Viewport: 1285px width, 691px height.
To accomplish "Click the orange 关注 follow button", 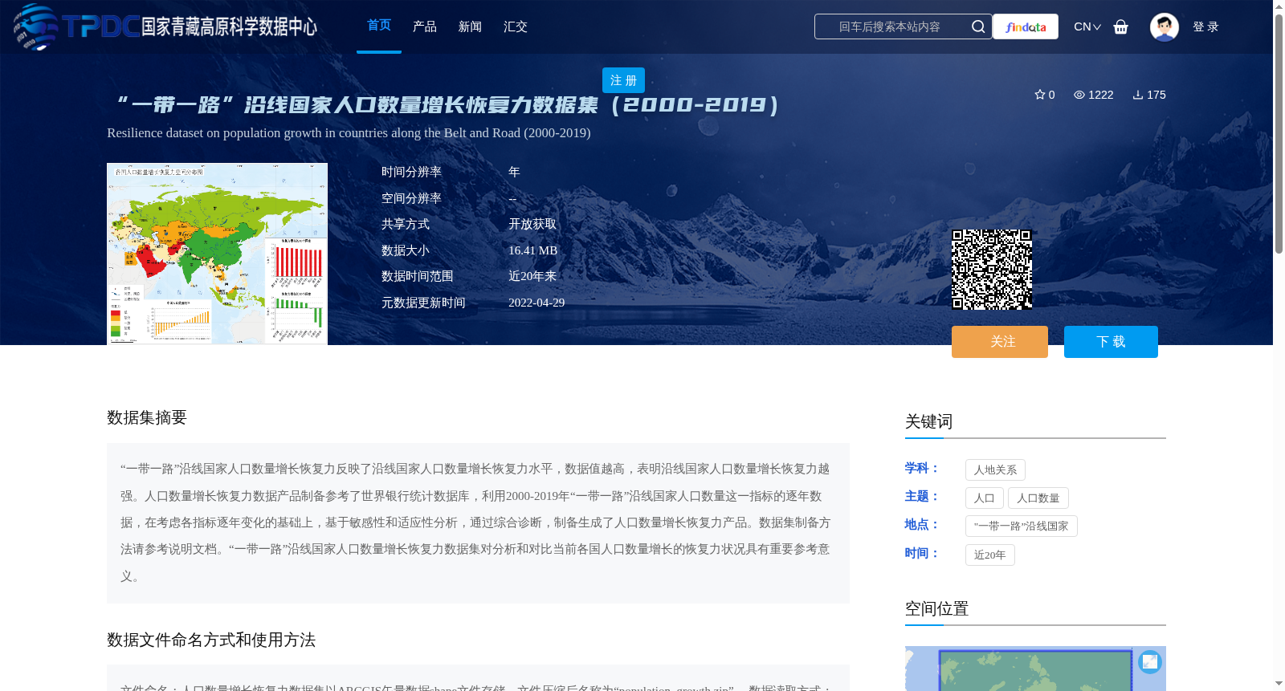I will (x=1000, y=342).
